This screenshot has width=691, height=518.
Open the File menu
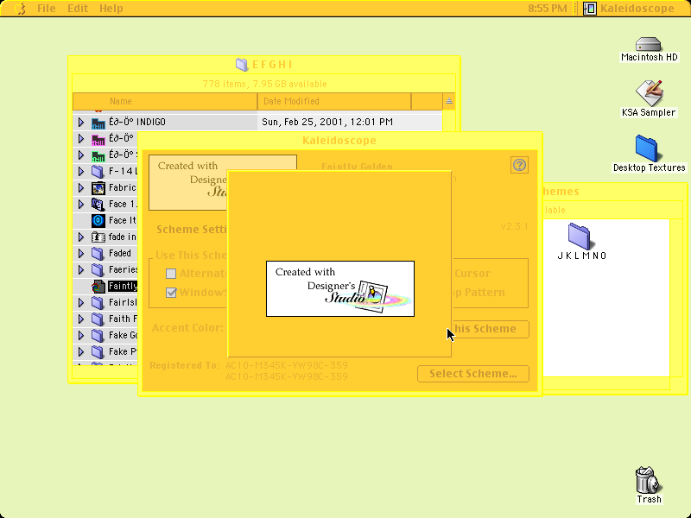coord(47,9)
